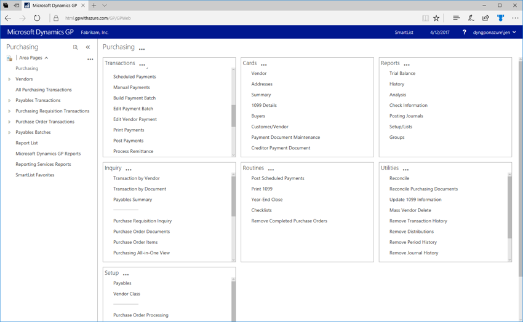Open Routines section ellipsis menu
The height and width of the screenshot is (322, 523).
coord(271,170)
